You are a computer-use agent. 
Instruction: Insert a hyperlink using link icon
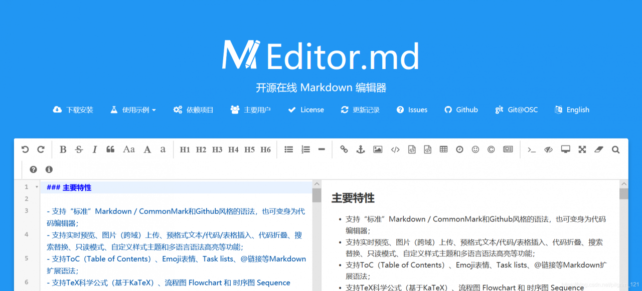coord(344,149)
